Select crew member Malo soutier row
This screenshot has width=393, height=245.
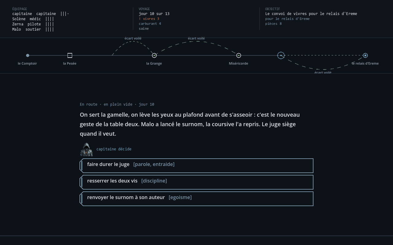coord(33,29)
